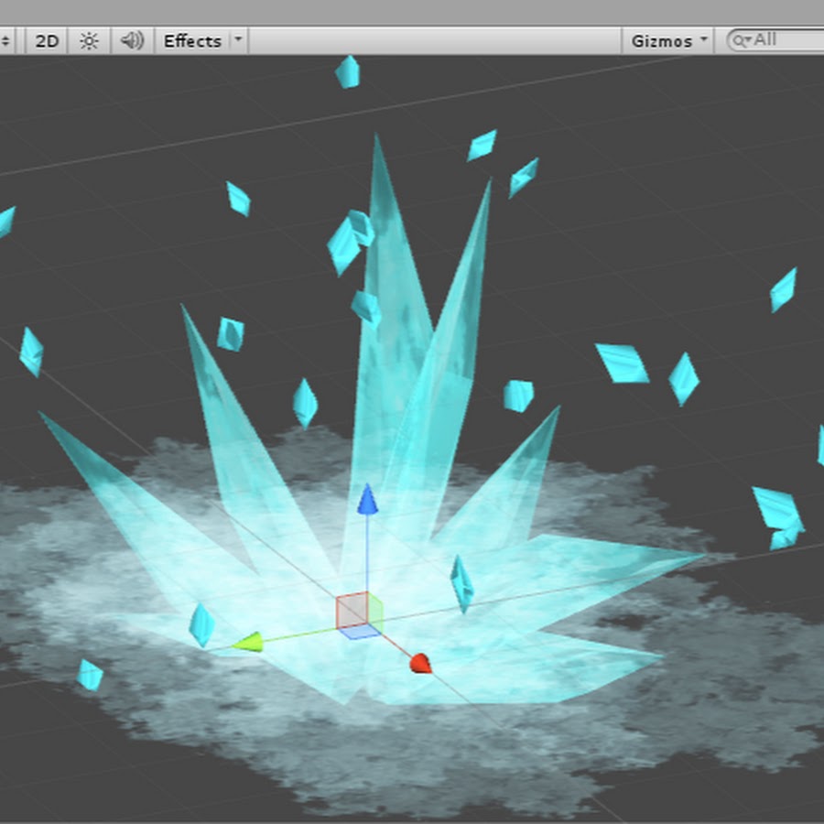
Task: Click the blue plane handle of gizmo
Action: pyautogui.click(x=361, y=631)
